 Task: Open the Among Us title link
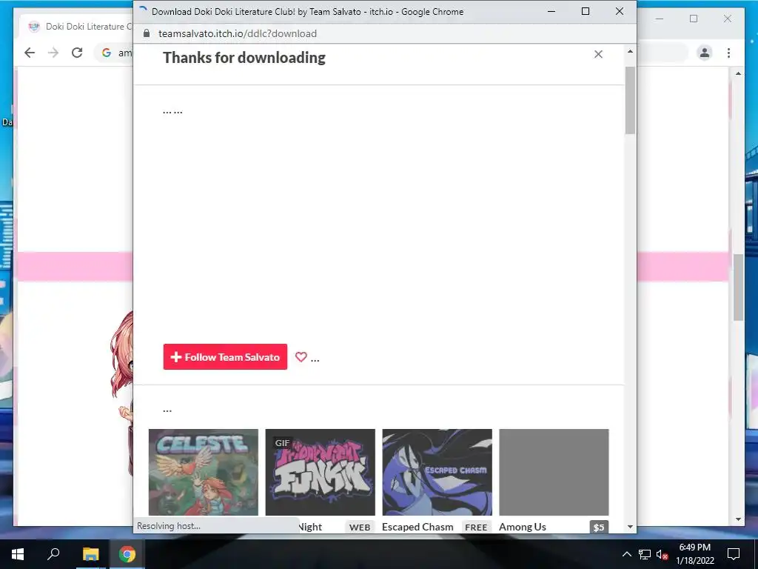523,527
